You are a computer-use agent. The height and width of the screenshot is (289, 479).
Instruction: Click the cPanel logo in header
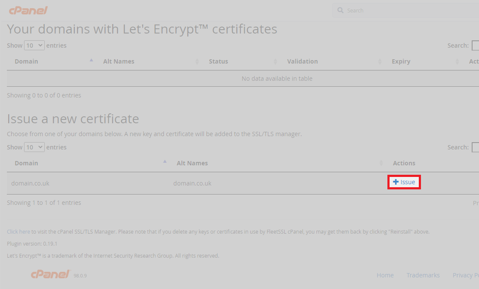pyautogui.click(x=28, y=10)
